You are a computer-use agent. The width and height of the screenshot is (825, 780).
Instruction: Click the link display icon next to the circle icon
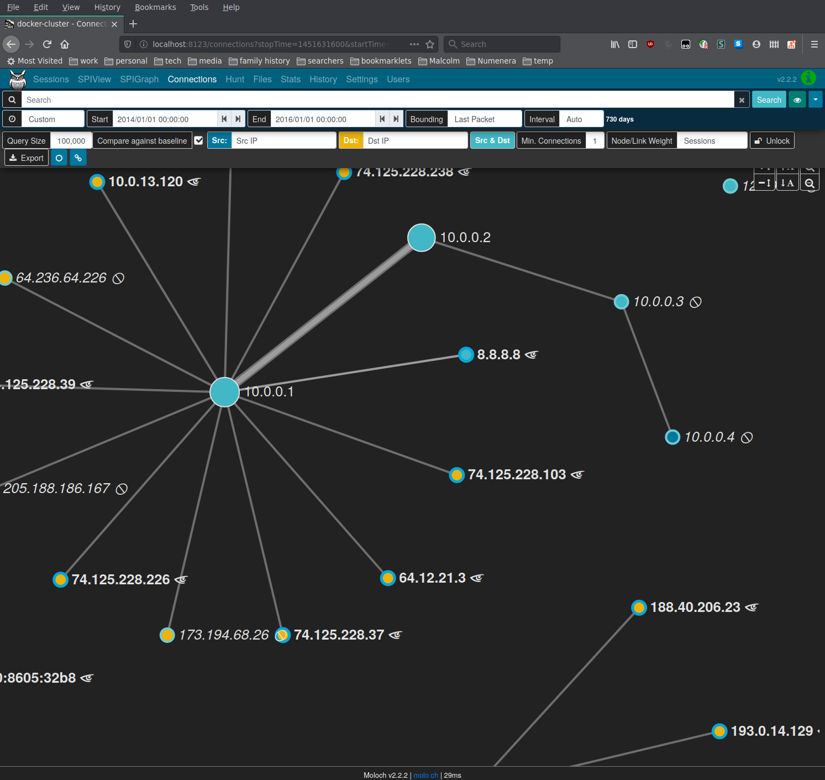pos(78,158)
